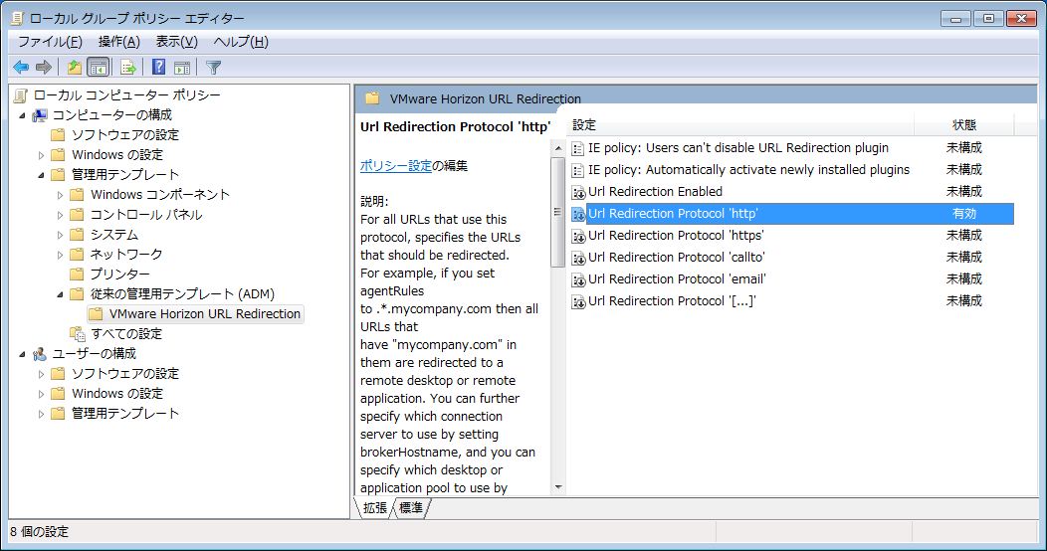Collapse 従来の管理用テンプレート (ADM) node
This screenshot has height=551, width=1047.
pos(60,294)
